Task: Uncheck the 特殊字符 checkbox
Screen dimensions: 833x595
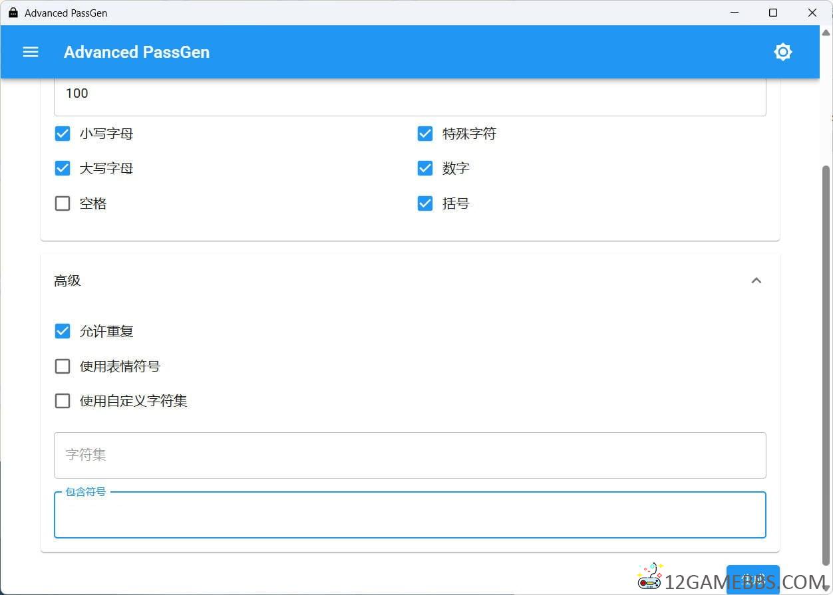Action: click(425, 134)
